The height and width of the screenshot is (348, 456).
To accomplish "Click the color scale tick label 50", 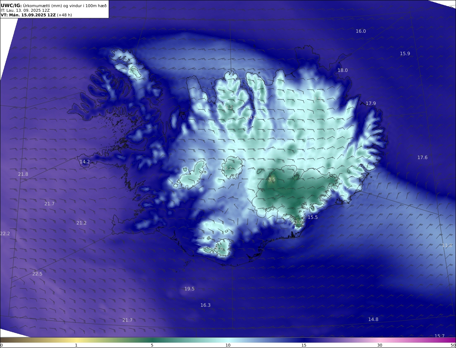I will point(453,346).
